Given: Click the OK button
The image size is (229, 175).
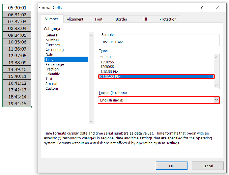Looking at the screenshot, I should [171, 166].
